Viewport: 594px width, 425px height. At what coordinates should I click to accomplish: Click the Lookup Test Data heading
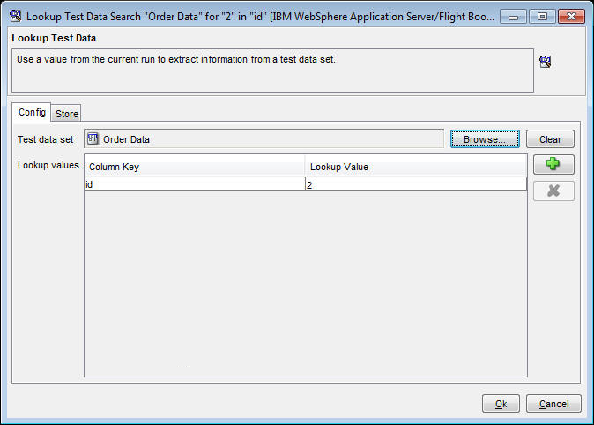pyautogui.click(x=54, y=38)
